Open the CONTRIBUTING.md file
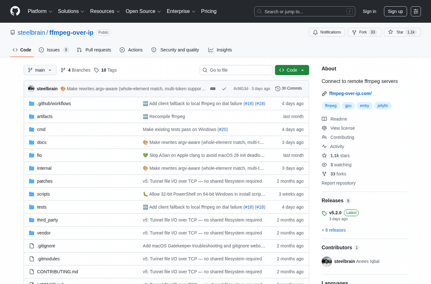The width and height of the screenshot is (431, 284). tap(57, 272)
